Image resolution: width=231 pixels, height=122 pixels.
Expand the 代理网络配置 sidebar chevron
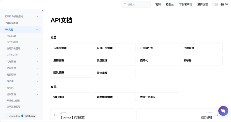(x=37, y=23)
